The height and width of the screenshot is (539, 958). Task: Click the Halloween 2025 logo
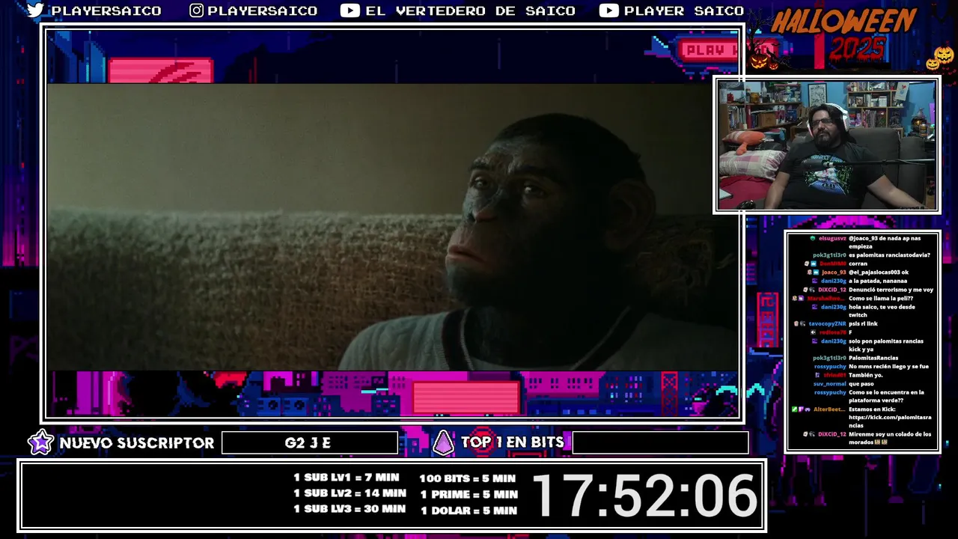[x=842, y=36]
